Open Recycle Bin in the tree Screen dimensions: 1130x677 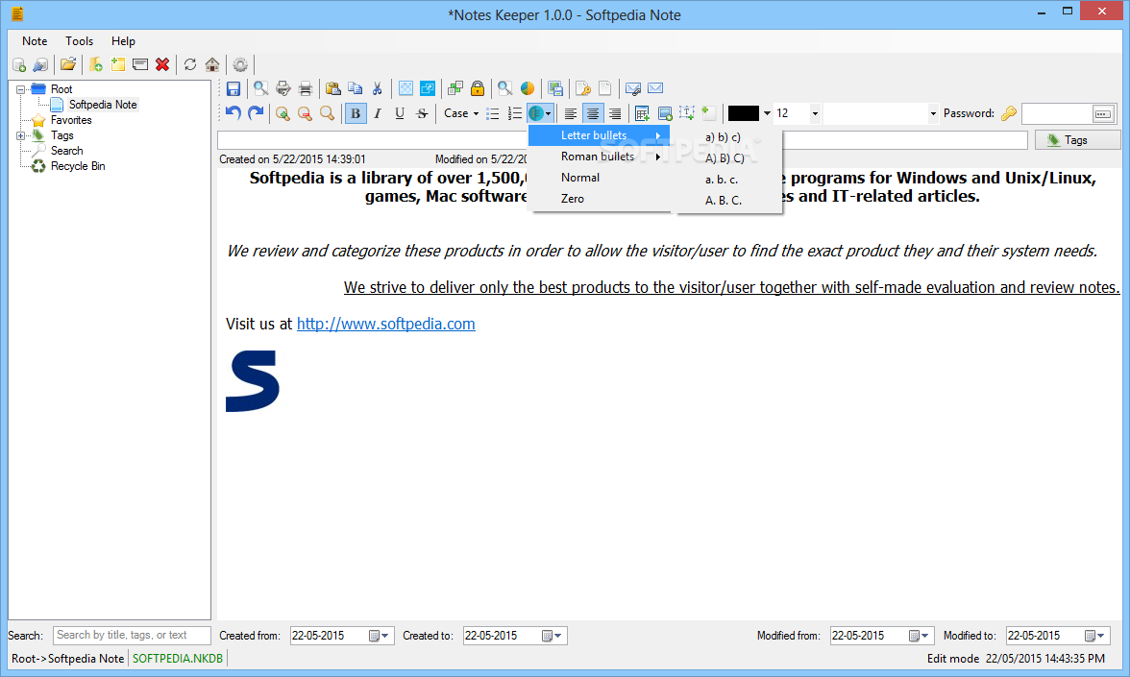pos(78,166)
